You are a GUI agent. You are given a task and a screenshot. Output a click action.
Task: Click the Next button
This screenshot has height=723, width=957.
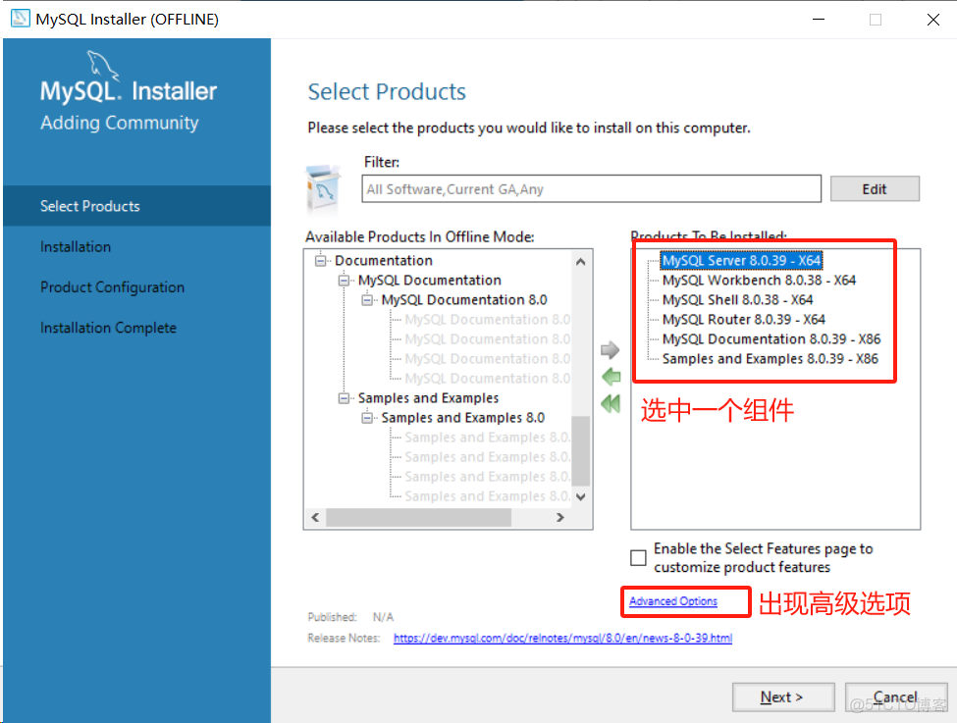click(x=783, y=697)
